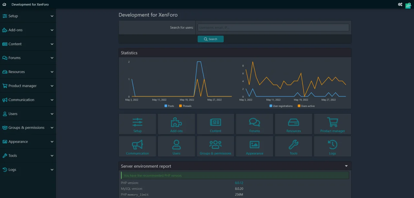Collapse the Server environment report panel
This screenshot has width=414, height=198.
click(346, 166)
